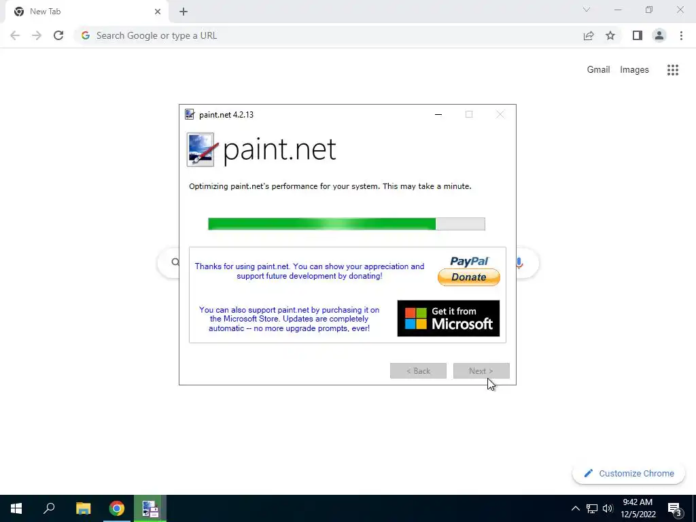The height and width of the screenshot is (522, 696).
Task: Open the Chrome three-dot menu
Action: pos(681,35)
